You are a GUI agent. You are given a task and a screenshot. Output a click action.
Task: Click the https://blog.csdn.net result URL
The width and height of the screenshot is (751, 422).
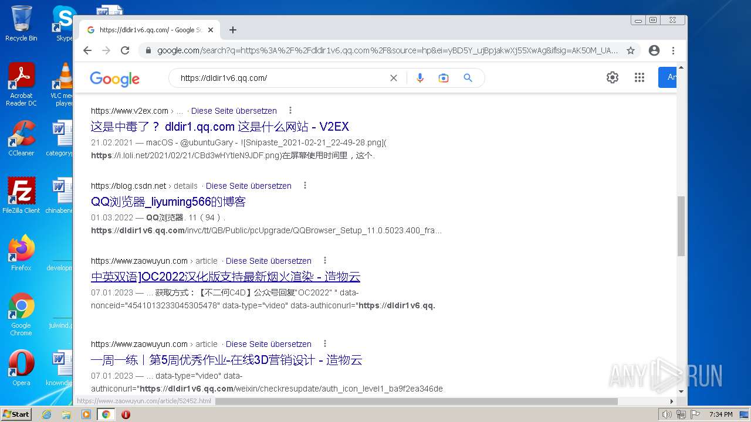(x=128, y=186)
